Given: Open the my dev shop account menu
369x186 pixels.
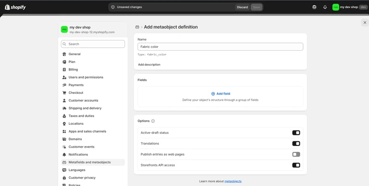Looking at the screenshot, I should [350, 7].
